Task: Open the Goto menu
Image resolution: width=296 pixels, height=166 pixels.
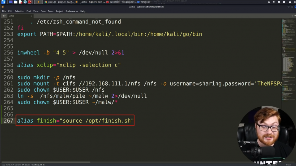Action: [43, 11]
